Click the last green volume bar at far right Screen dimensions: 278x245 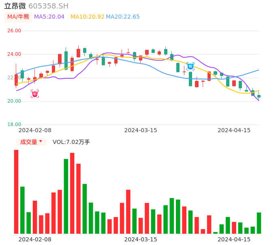coord(259,223)
